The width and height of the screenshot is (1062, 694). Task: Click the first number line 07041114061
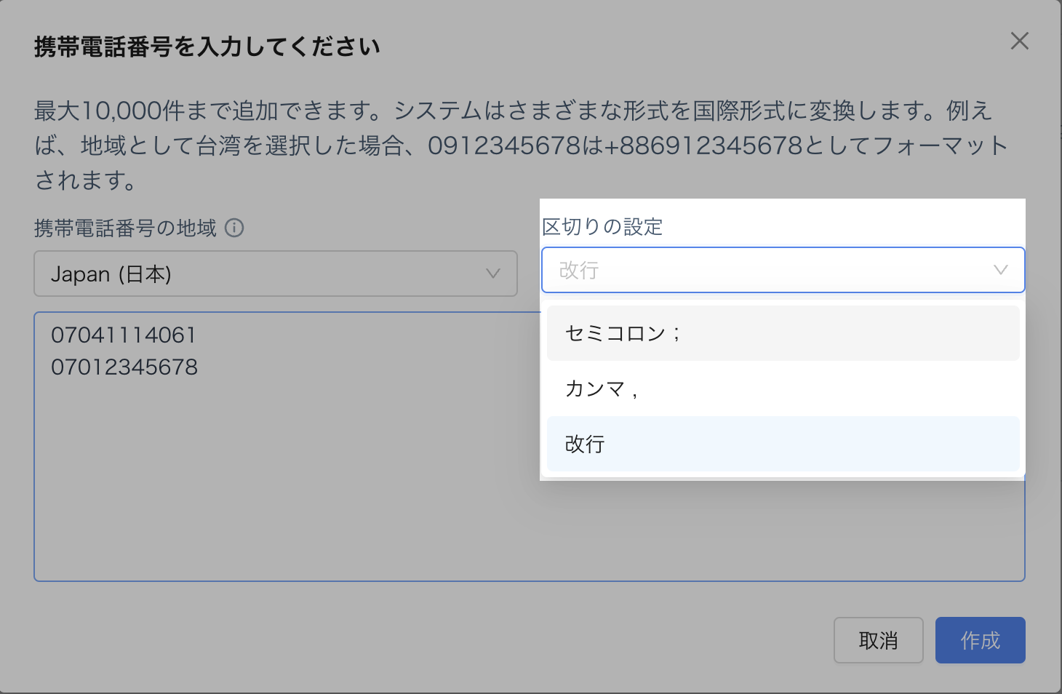[124, 335]
